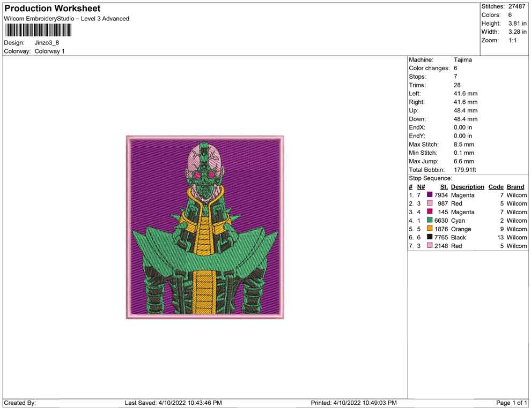Click the code 13 in Black row
This screenshot has height=408, width=531.
(500, 237)
